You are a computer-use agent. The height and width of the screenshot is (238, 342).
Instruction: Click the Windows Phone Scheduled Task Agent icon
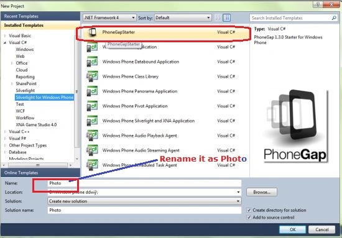click(x=92, y=165)
